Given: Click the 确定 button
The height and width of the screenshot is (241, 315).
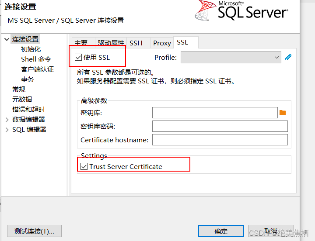Looking at the screenshot, I should (221, 231).
